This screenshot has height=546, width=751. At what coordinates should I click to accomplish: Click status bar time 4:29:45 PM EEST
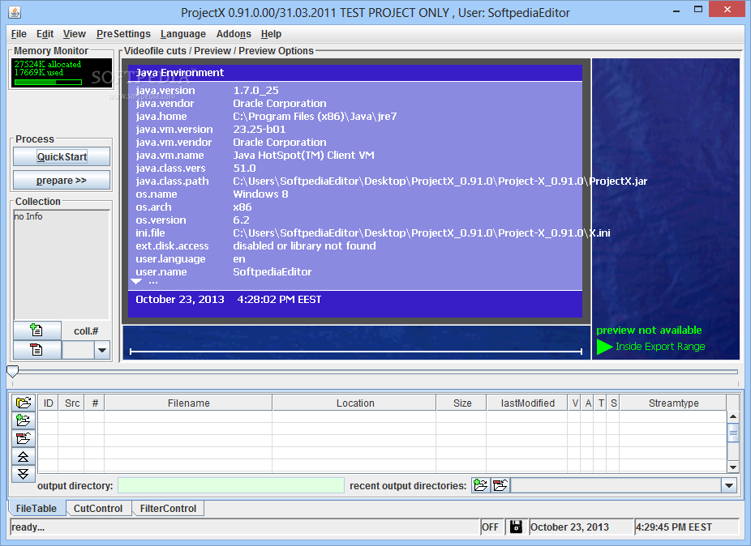(674, 527)
